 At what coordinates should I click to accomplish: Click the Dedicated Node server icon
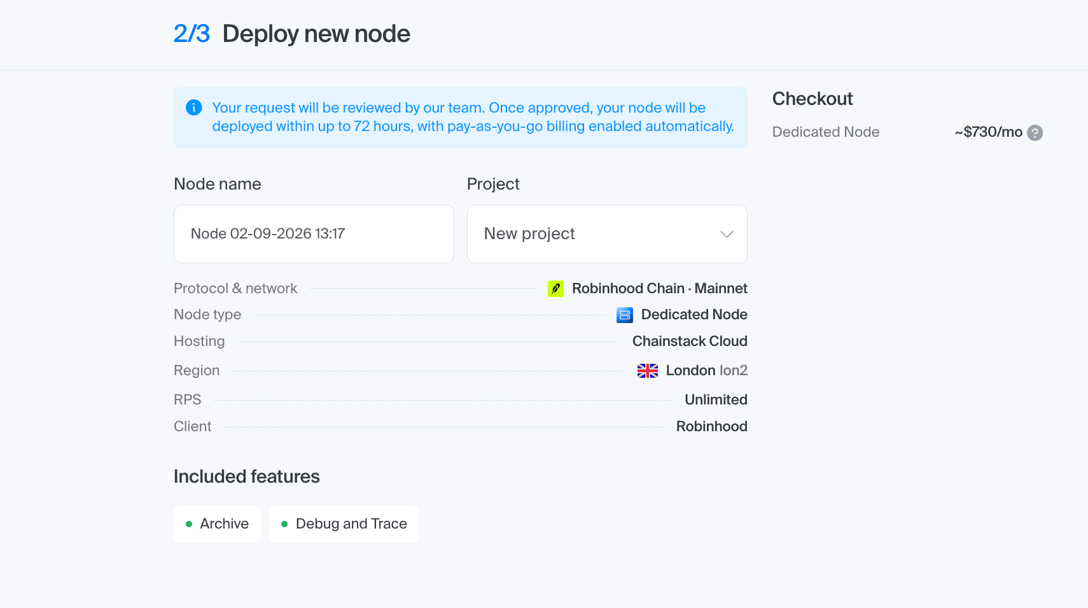(625, 315)
